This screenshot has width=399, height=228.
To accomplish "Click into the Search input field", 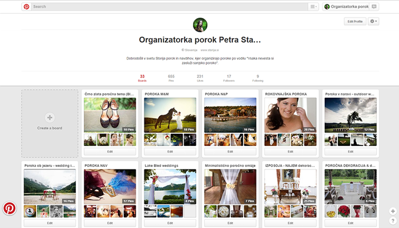I will point(168,7).
